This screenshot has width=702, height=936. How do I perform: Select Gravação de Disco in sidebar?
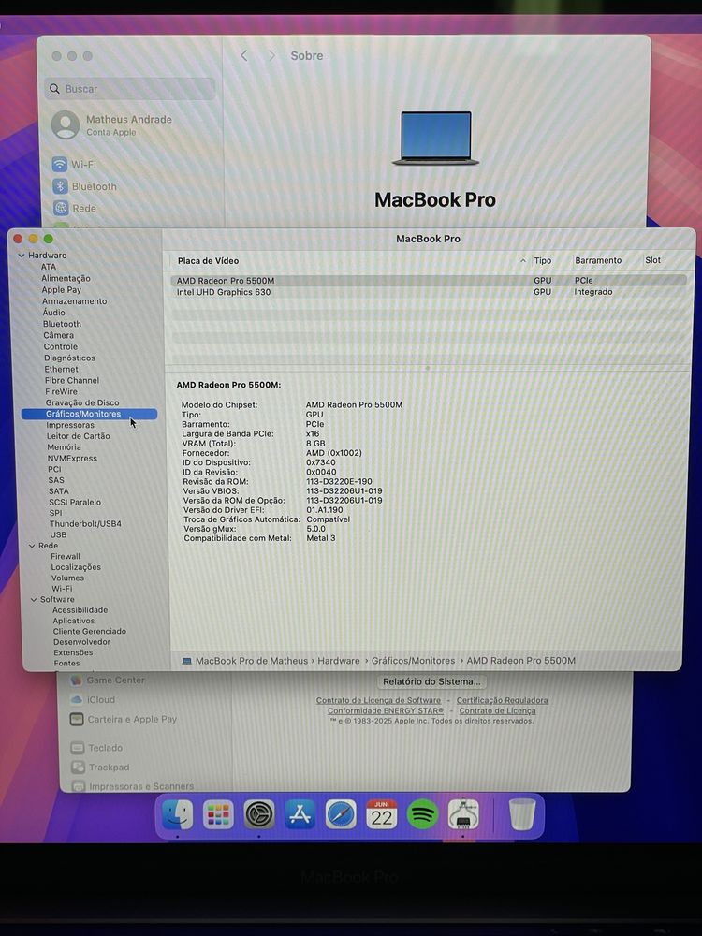pyautogui.click(x=82, y=402)
